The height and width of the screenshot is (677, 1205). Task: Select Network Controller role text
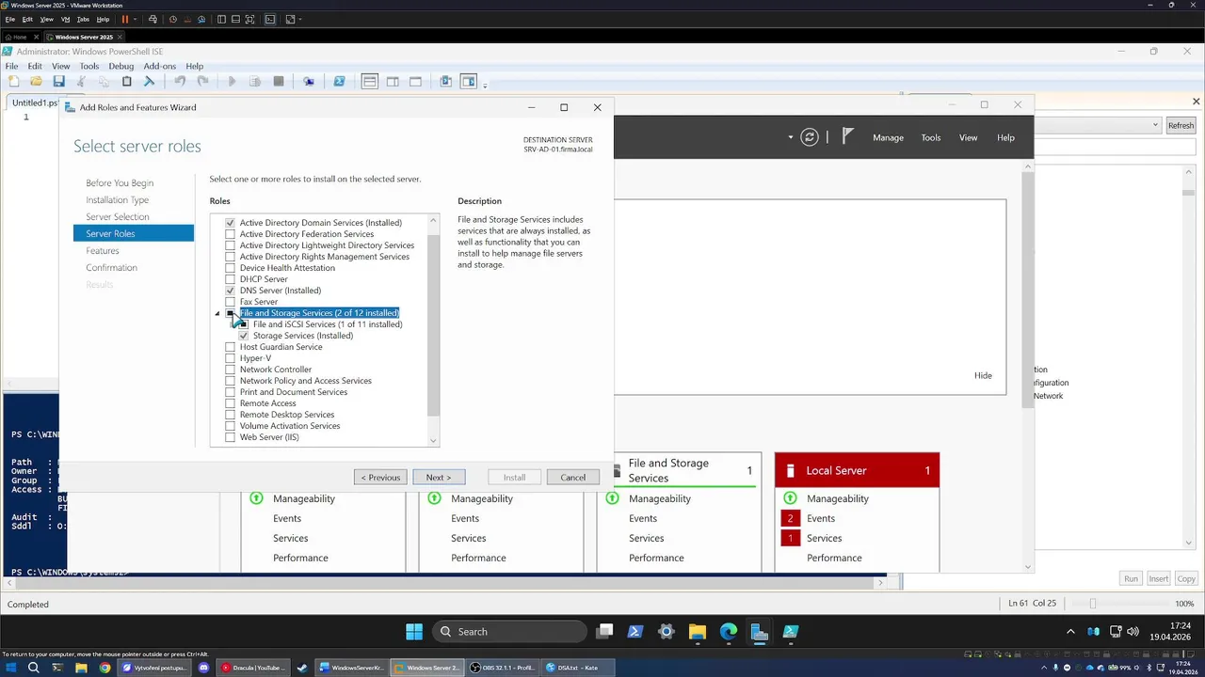[x=276, y=370]
